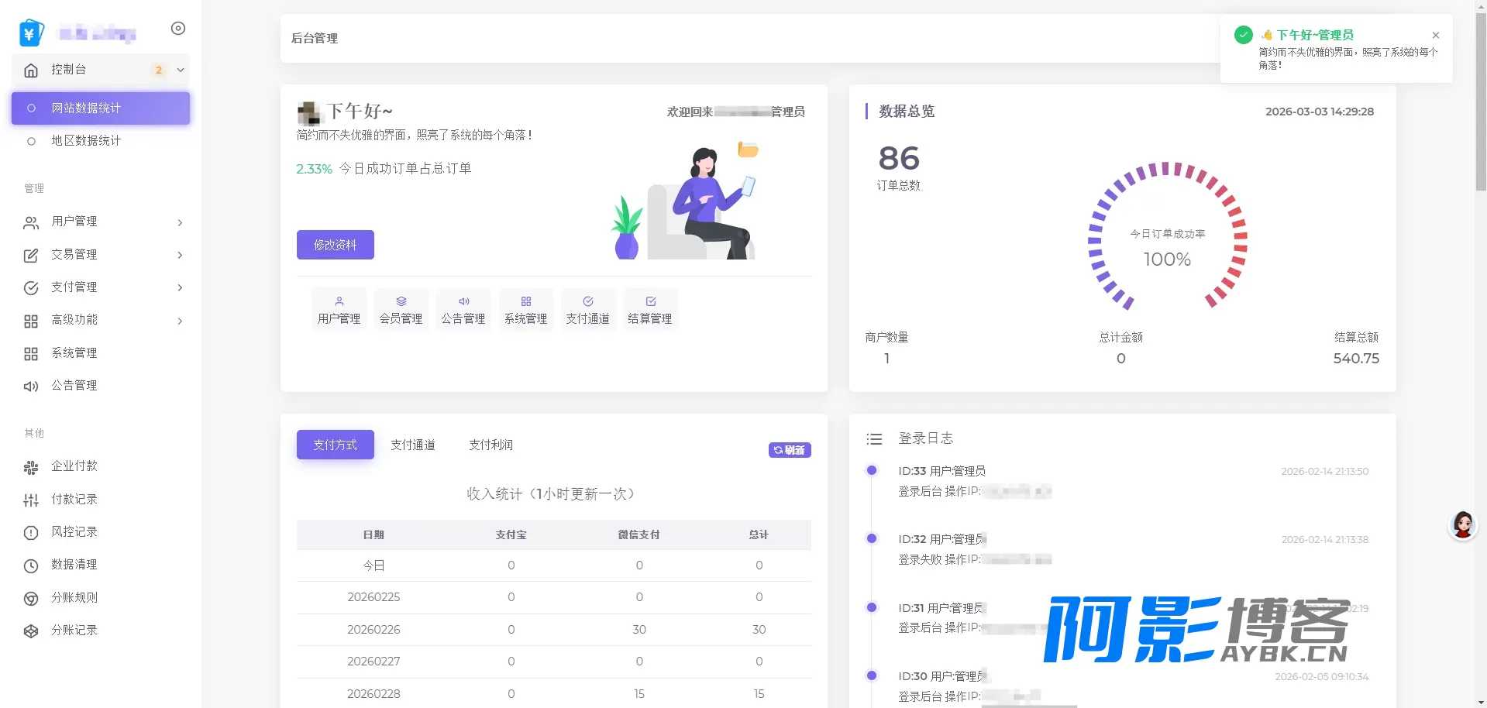Click the 刷新 refresh button

[790, 450]
